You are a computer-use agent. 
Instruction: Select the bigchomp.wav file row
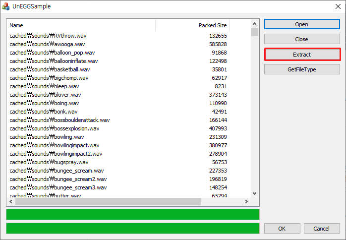pos(118,78)
